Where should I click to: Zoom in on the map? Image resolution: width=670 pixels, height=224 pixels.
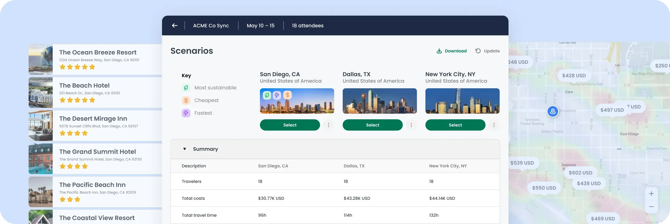tap(651, 194)
